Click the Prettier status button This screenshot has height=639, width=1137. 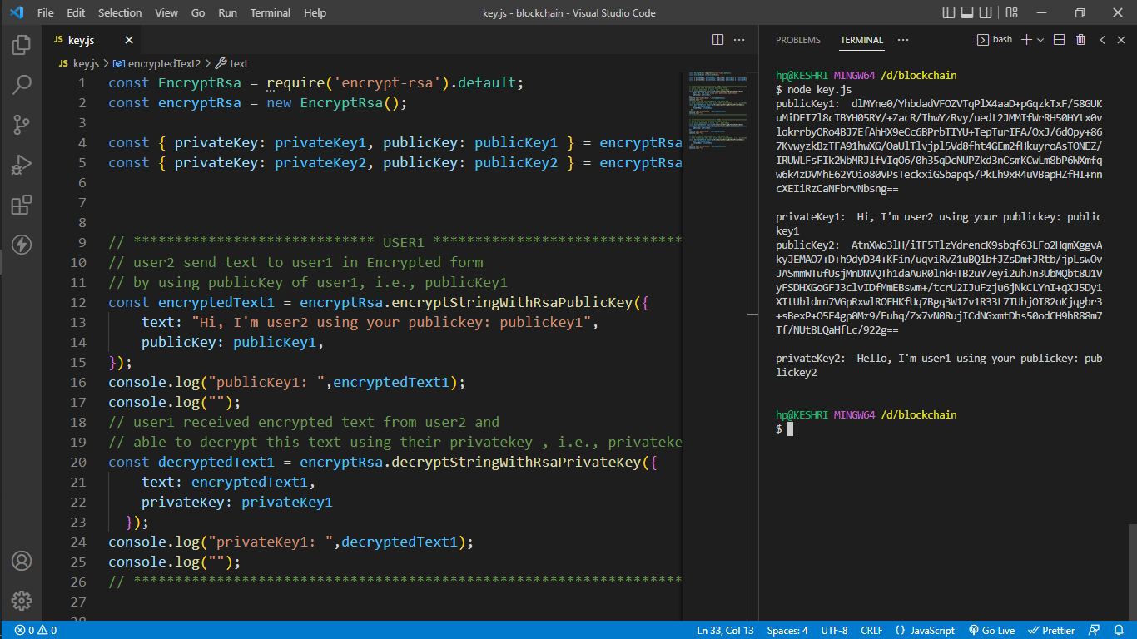tap(1051, 631)
